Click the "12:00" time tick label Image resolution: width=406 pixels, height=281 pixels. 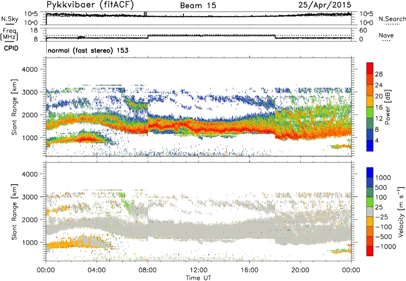[x=198, y=270]
